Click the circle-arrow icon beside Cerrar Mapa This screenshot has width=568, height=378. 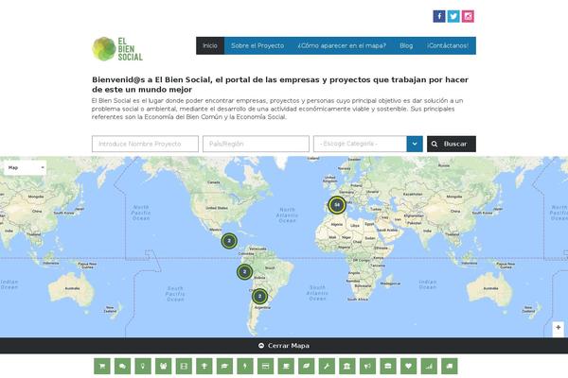tap(261, 346)
